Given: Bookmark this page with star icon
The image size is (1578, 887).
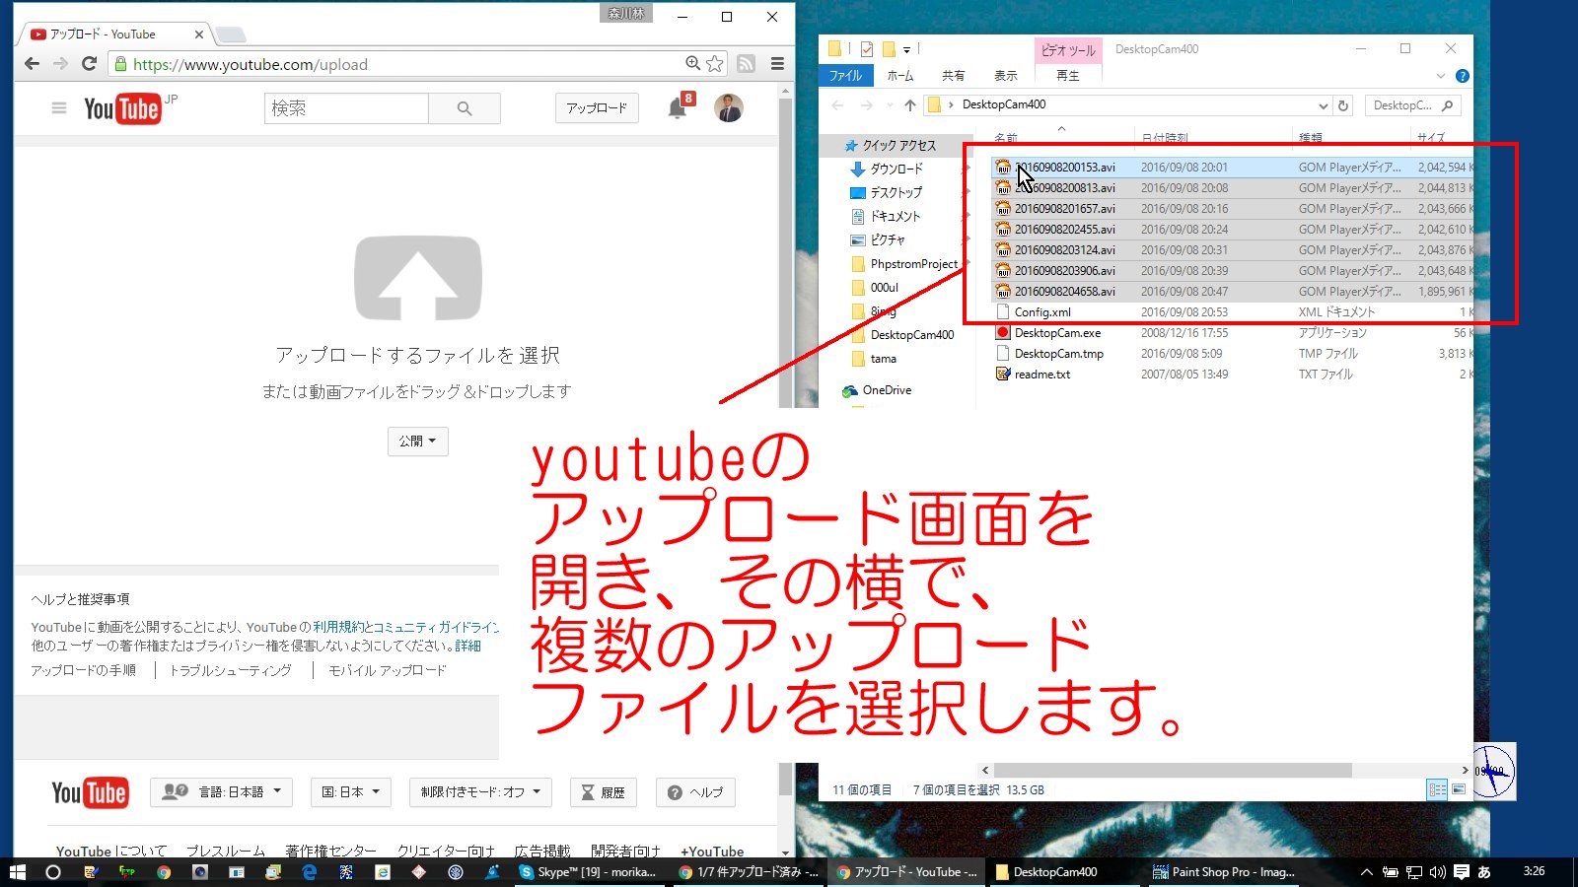Looking at the screenshot, I should click(715, 64).
